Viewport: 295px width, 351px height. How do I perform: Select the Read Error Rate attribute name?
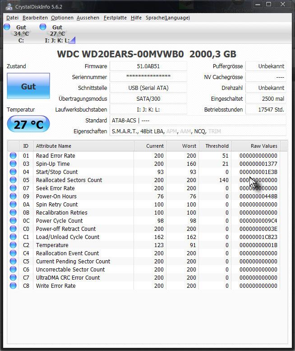55,155
